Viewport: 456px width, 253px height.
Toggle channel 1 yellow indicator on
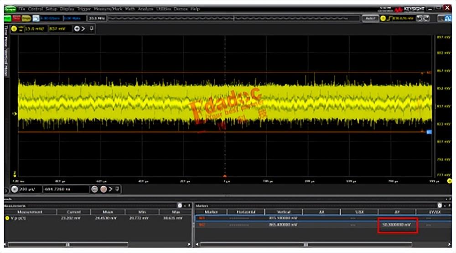click(x=14, y=29)
